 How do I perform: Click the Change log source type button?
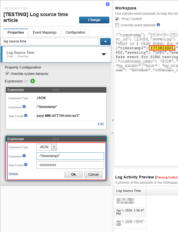tap(94, 20)
